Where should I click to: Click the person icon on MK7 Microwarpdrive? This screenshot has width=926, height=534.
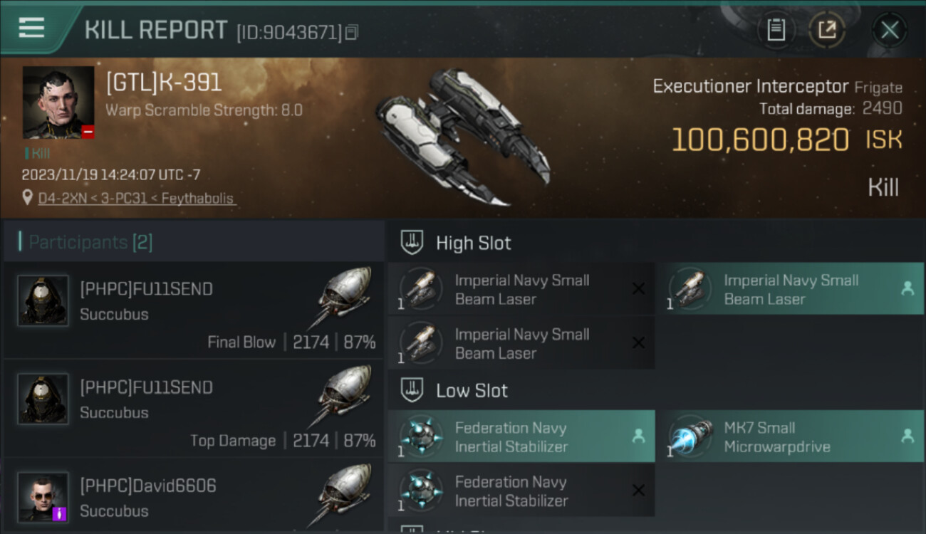coord(907,436)
